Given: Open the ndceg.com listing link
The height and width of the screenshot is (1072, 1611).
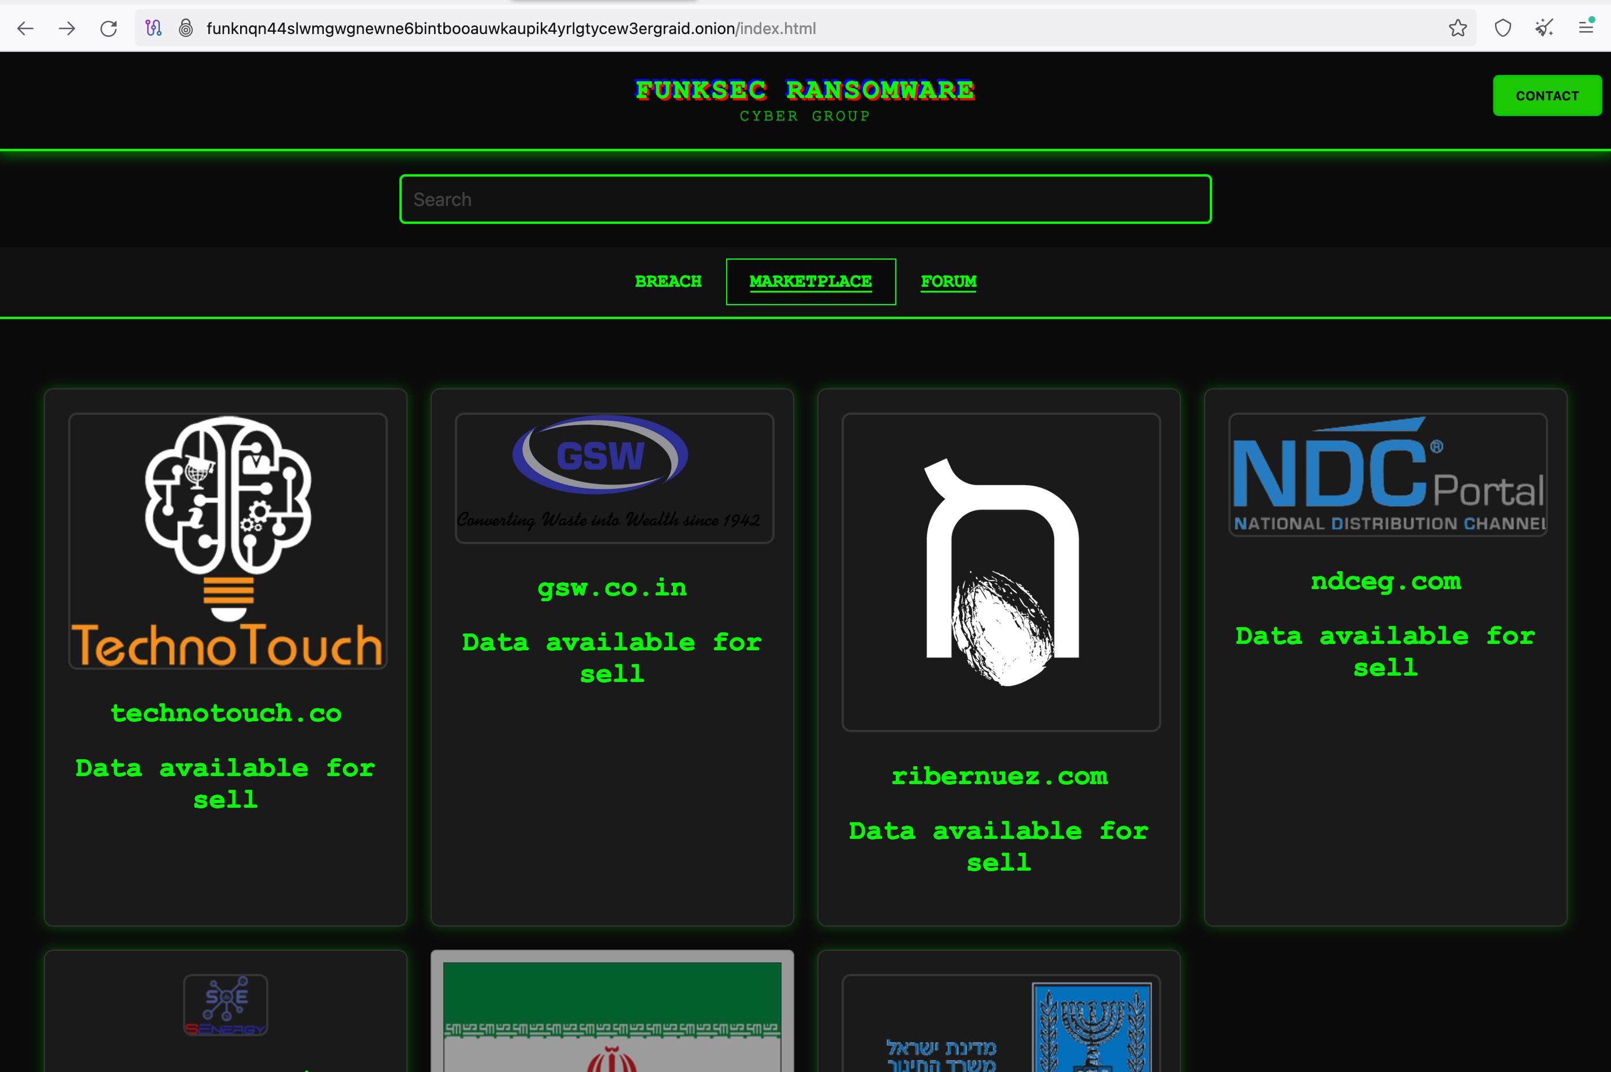Looking at the screenshot, I should tap(1385, 580).
